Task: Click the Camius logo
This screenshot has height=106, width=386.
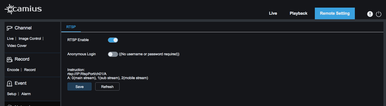Action: coord(23,9)
